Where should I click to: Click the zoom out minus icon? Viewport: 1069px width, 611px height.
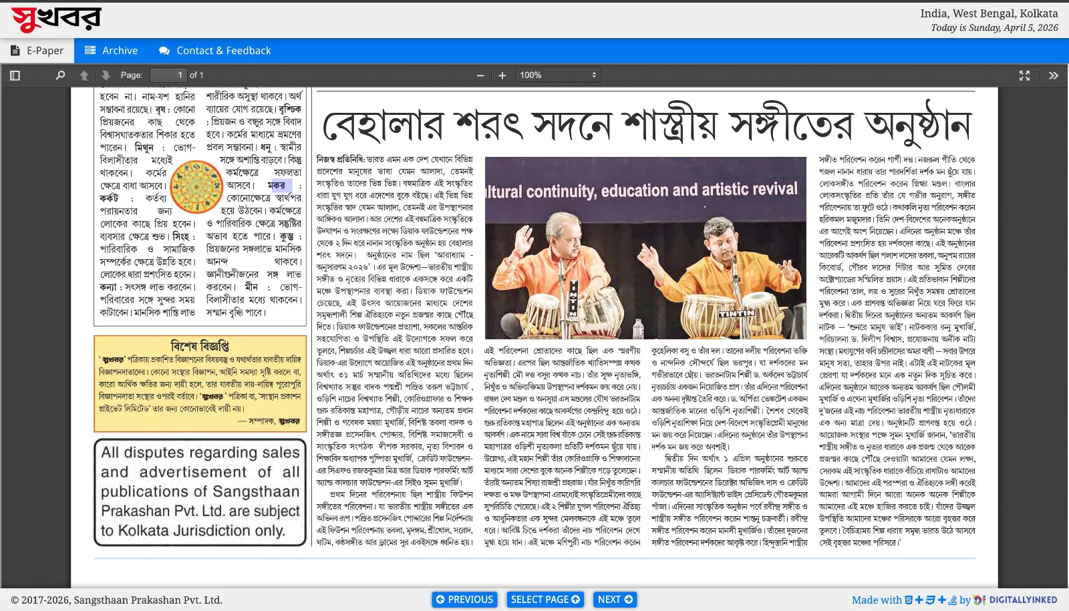480,75
